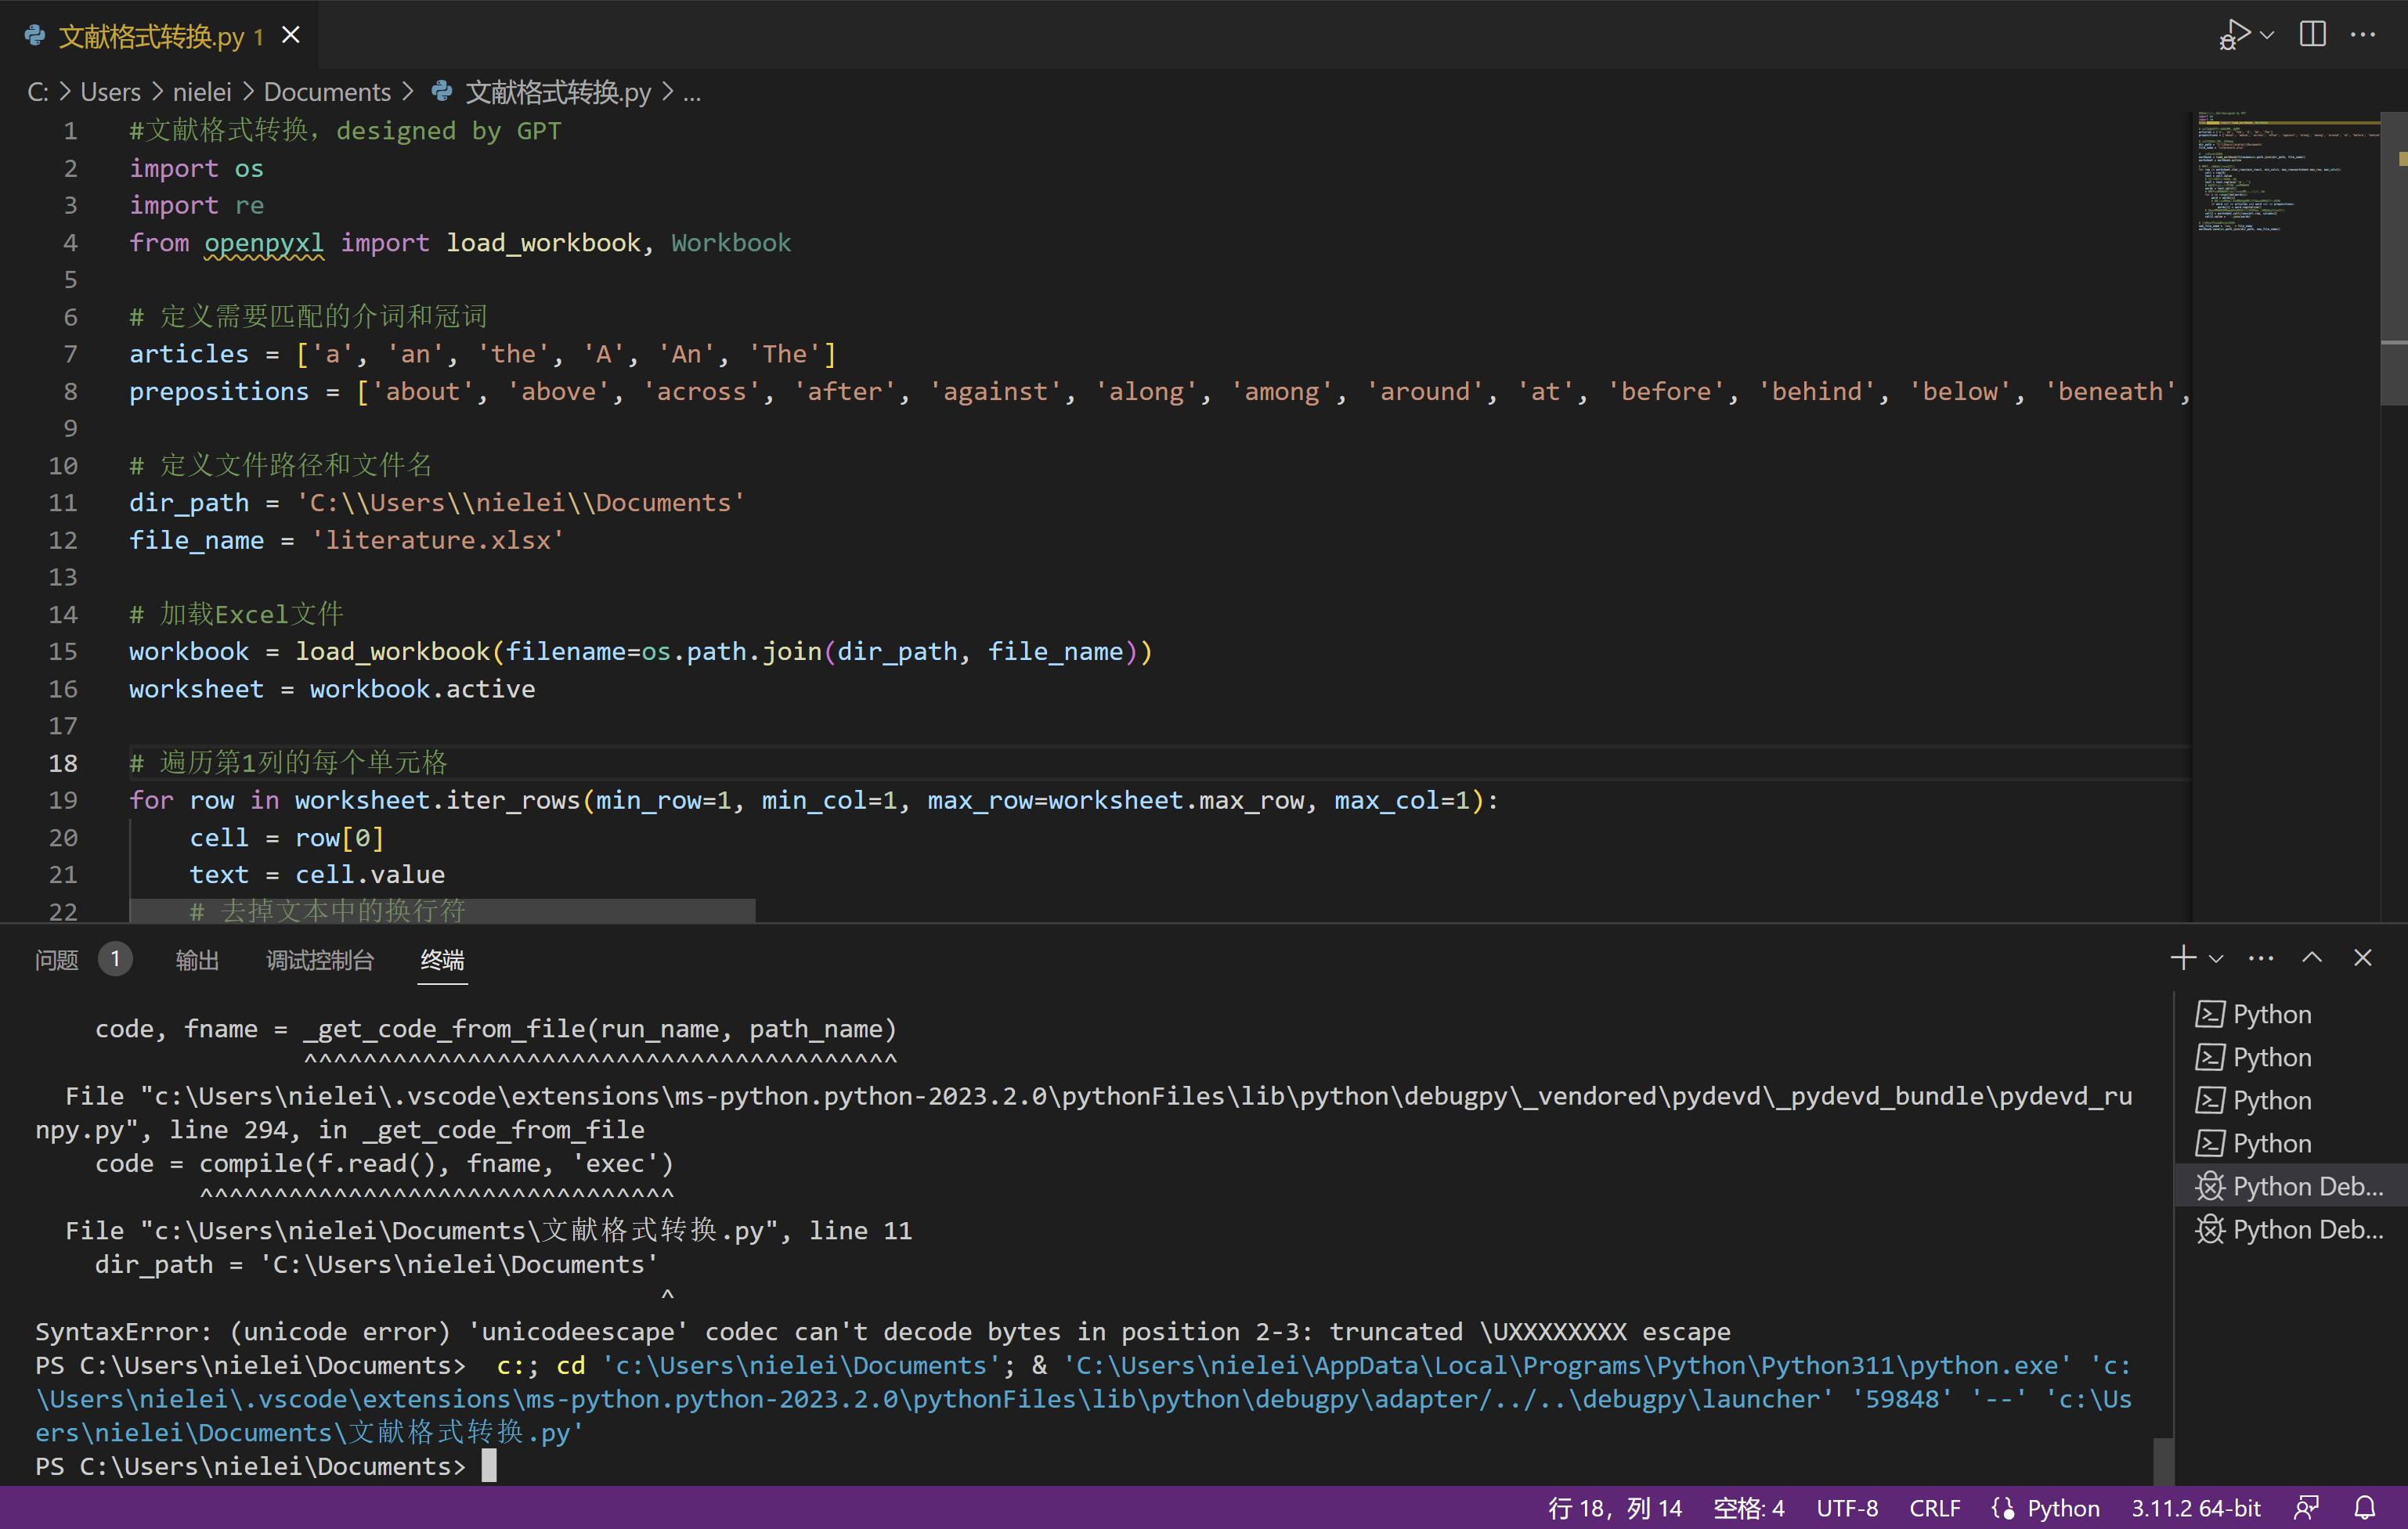This screenshot has height=1529, width=2408.
Task: Close the bottom terminal panel
Action: (2363, 958)
